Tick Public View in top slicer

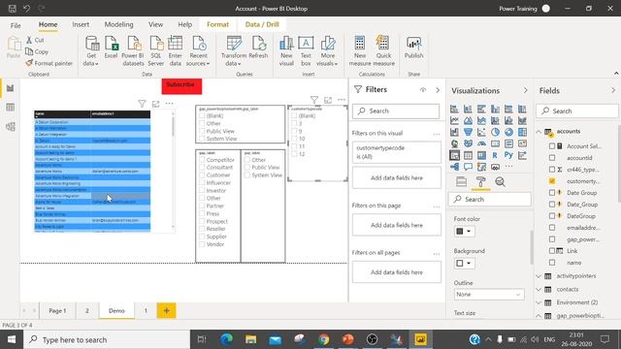click(x=202, y=131)
